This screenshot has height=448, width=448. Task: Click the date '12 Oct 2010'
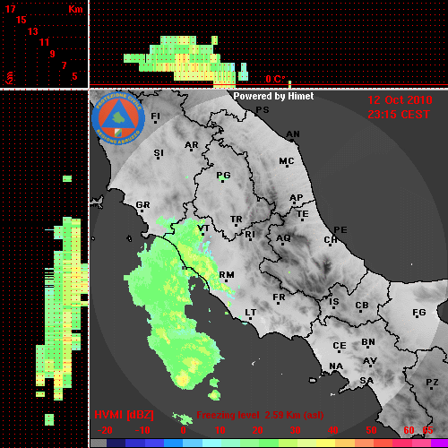point(400,100)
